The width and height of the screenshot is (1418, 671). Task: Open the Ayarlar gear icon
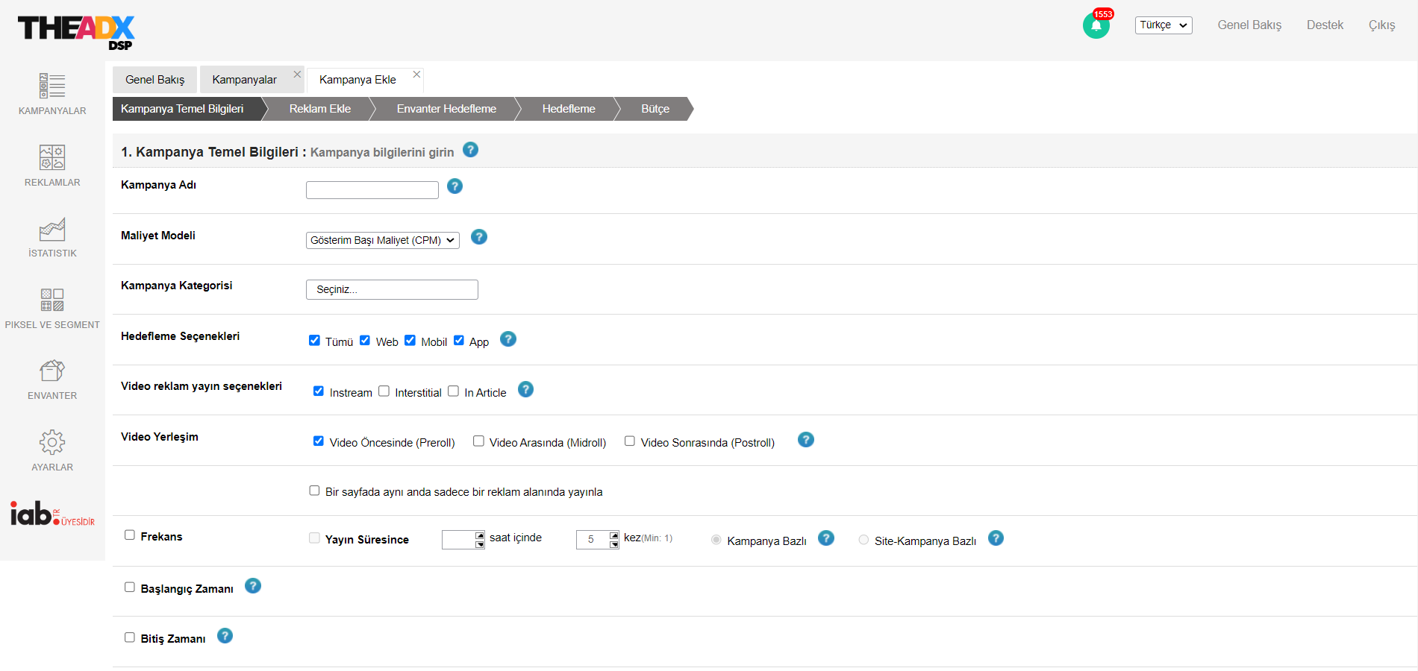[x=52, y=442]
